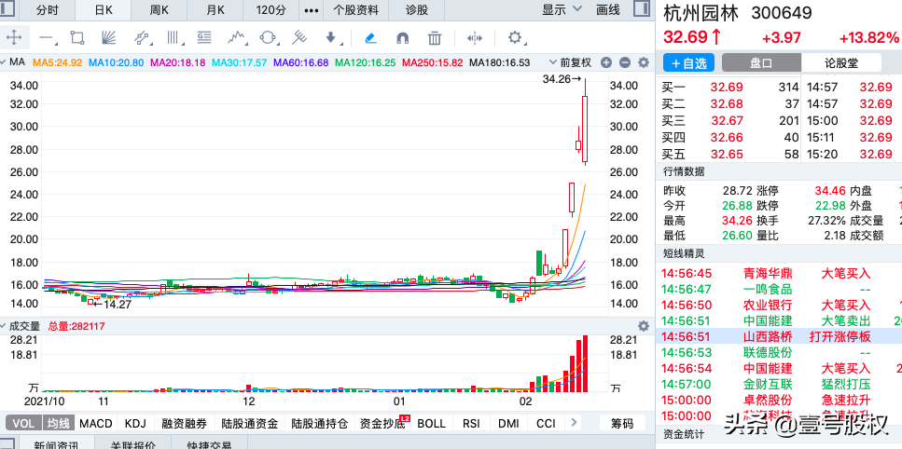
Task: Switch sub-chart to 陆股通资金 indicator
Action: (x=250, y=424)
